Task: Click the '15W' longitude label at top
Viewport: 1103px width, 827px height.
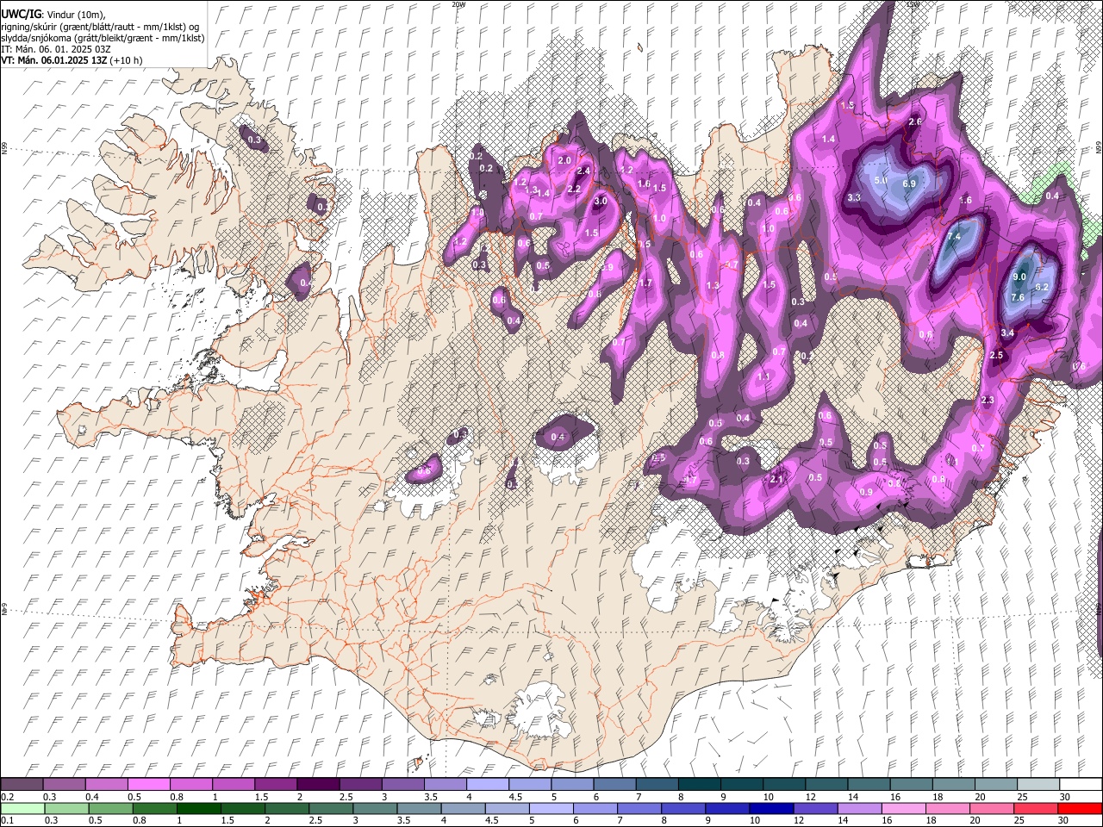Action: tap(913, 4)
